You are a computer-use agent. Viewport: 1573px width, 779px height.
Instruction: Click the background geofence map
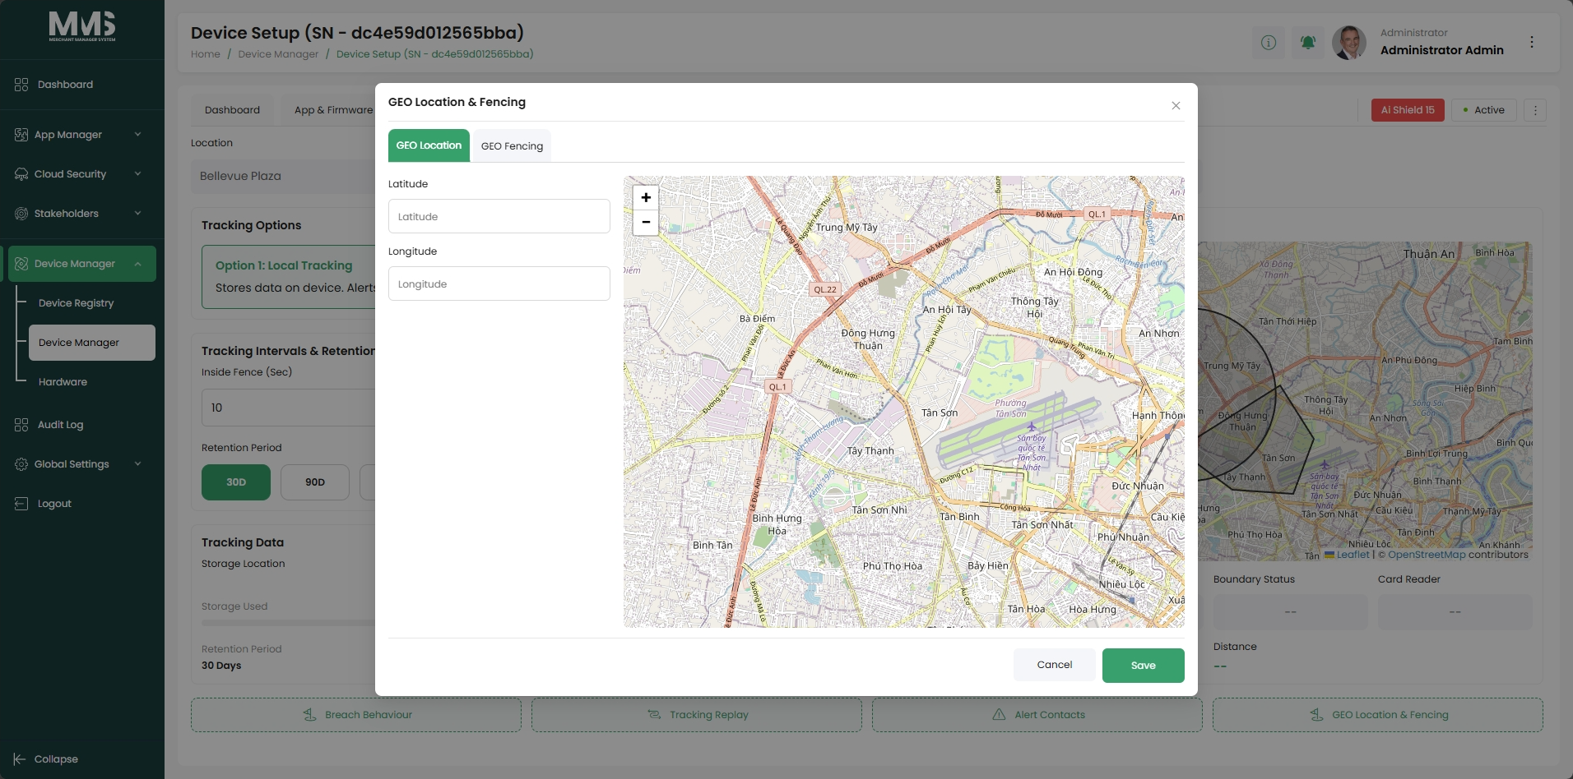1365,401
